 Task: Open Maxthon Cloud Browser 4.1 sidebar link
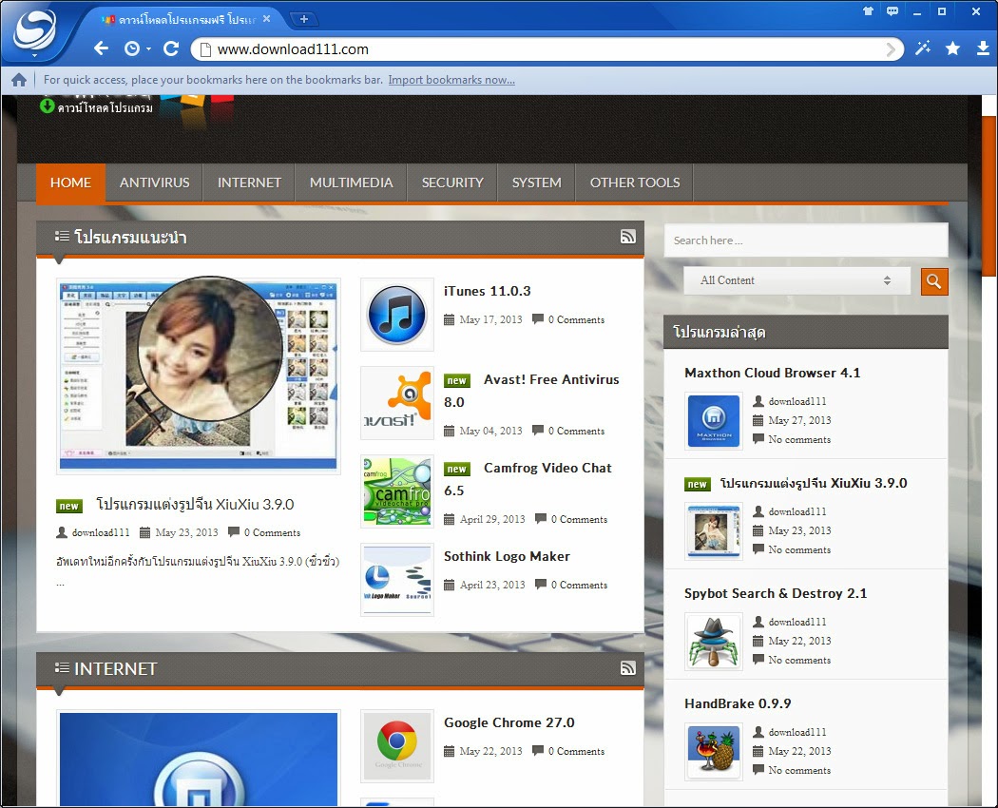[772, 374]
